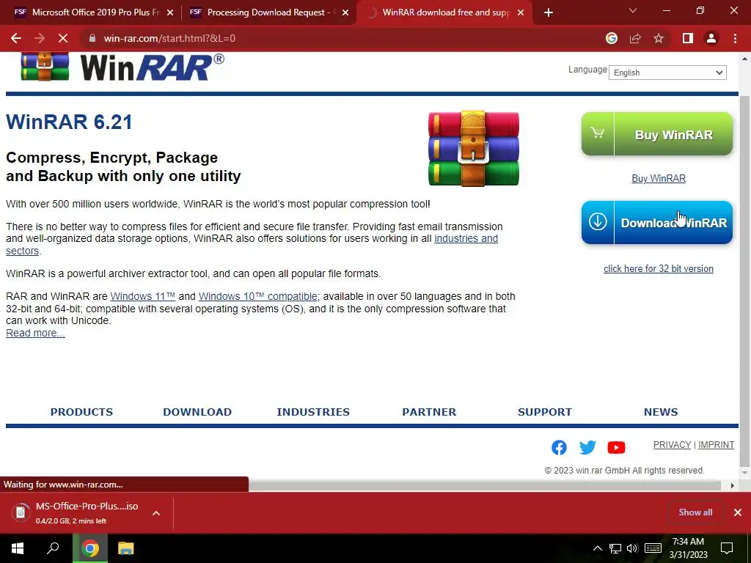Open the NEWS menu
Screen dimensions: 751x563
click(x=661, y=412)
